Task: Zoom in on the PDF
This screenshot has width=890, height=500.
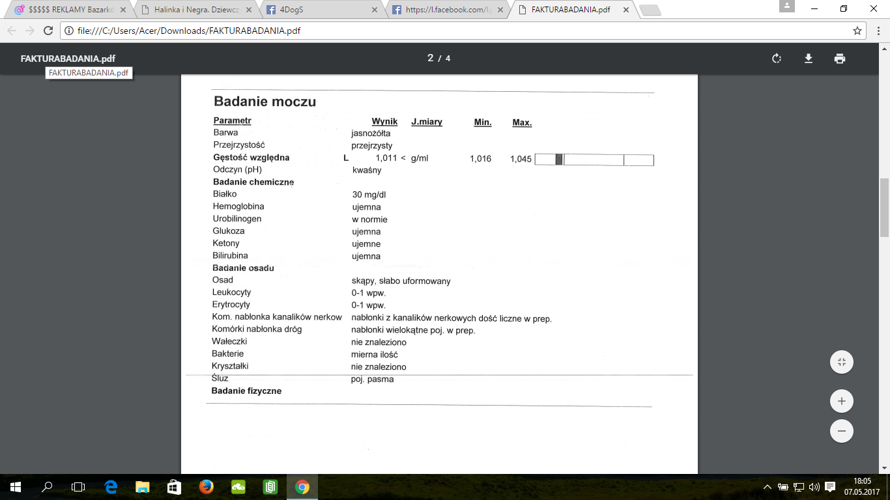Action: pos(841,401)
